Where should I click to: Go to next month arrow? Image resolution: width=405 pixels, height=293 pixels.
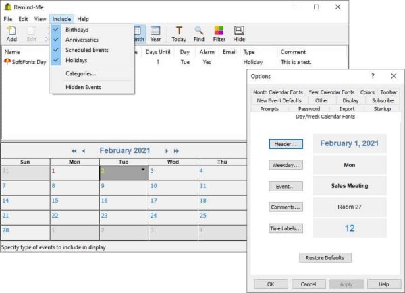[166, 151]
